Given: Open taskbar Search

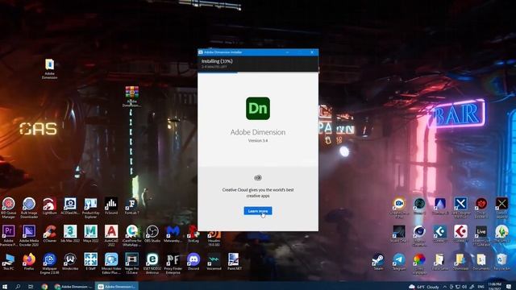Looking at the screenshot, I should click(x=18, y=287).
